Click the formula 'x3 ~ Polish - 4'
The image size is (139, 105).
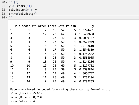[x=23, y=101]
